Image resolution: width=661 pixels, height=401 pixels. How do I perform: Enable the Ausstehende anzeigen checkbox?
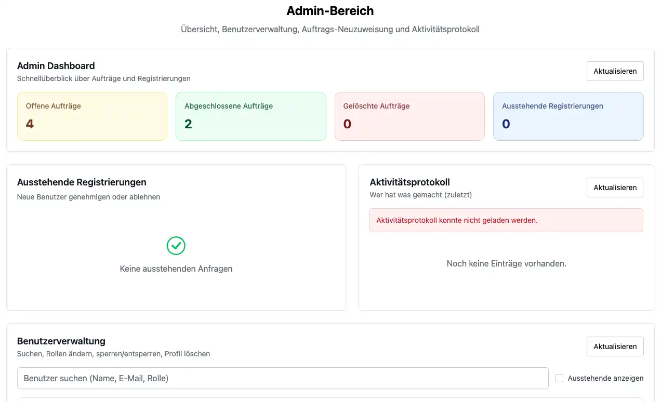559,378
